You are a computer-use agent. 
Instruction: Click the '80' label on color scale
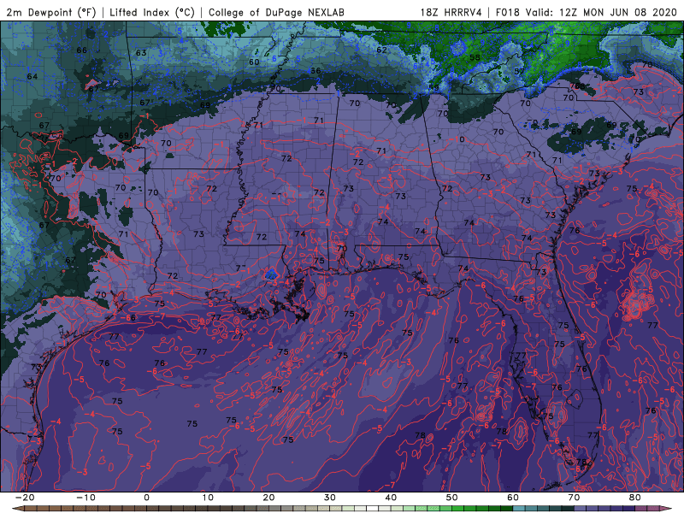[635, 498]
